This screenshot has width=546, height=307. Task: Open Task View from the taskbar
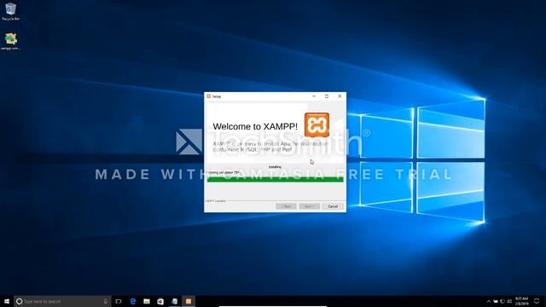pyautogui.click(x=119, y=301)
